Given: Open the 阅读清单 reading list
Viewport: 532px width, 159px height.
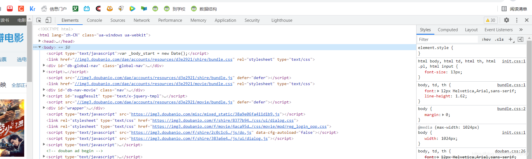Looking at the screenshot, I should click(x=514, y=9).
